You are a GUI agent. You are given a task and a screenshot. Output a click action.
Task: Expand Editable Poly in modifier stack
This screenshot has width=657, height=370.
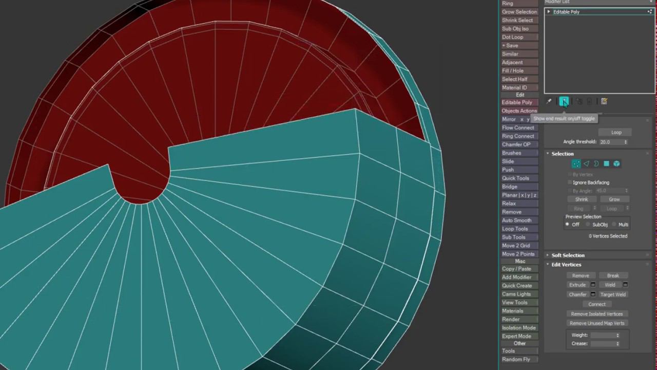point(549,11)
